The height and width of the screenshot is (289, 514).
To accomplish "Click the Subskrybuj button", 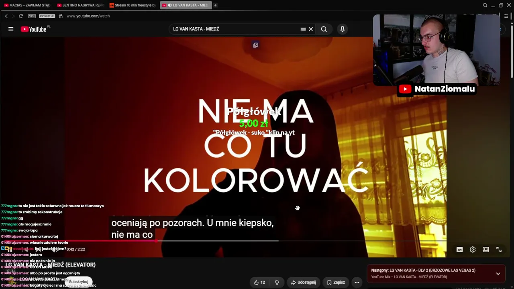I will [78, 282].
